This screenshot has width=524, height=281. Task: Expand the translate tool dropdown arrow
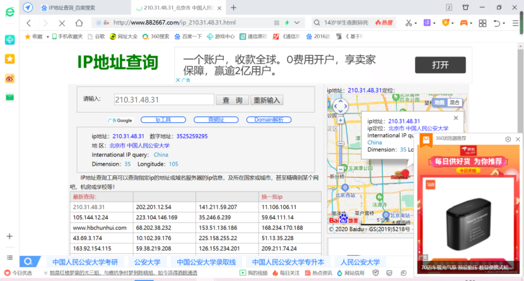pyautogui.click(x=434, y=23)
